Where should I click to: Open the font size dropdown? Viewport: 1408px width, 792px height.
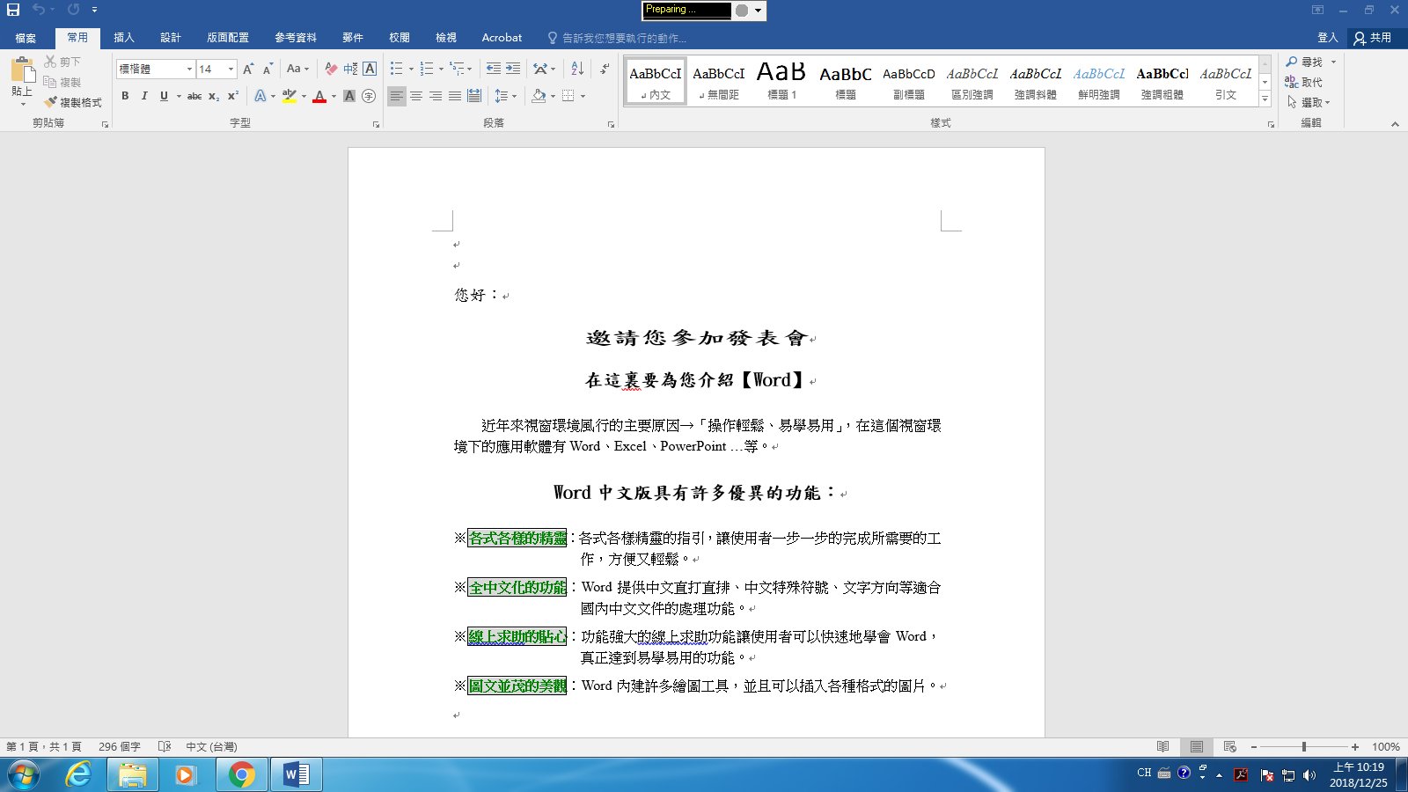coord(231,69)
